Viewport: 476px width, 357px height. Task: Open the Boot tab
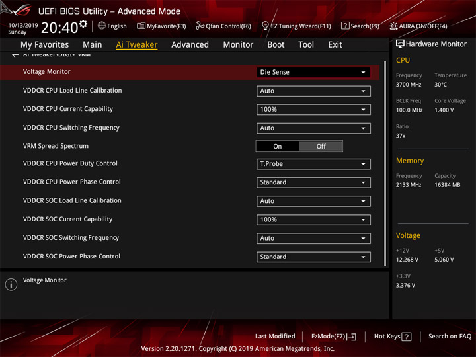click(x=276, y=45)
